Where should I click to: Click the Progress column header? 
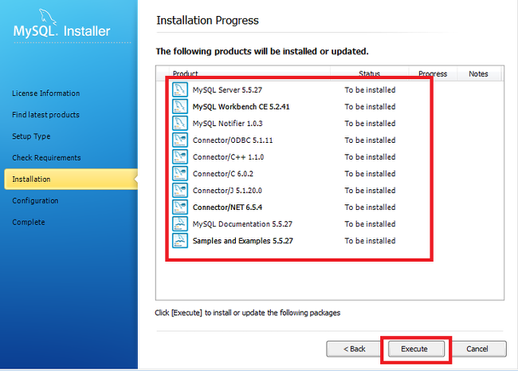(x=433, y=73)
